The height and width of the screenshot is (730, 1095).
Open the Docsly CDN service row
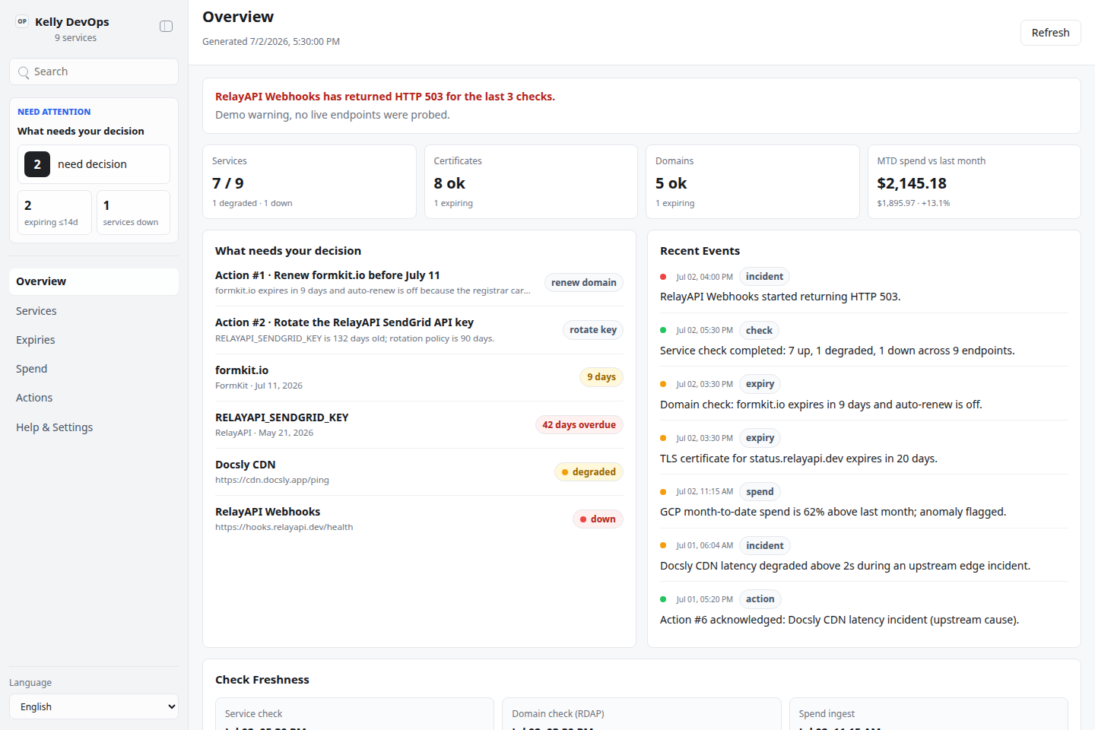coord(419,471)
